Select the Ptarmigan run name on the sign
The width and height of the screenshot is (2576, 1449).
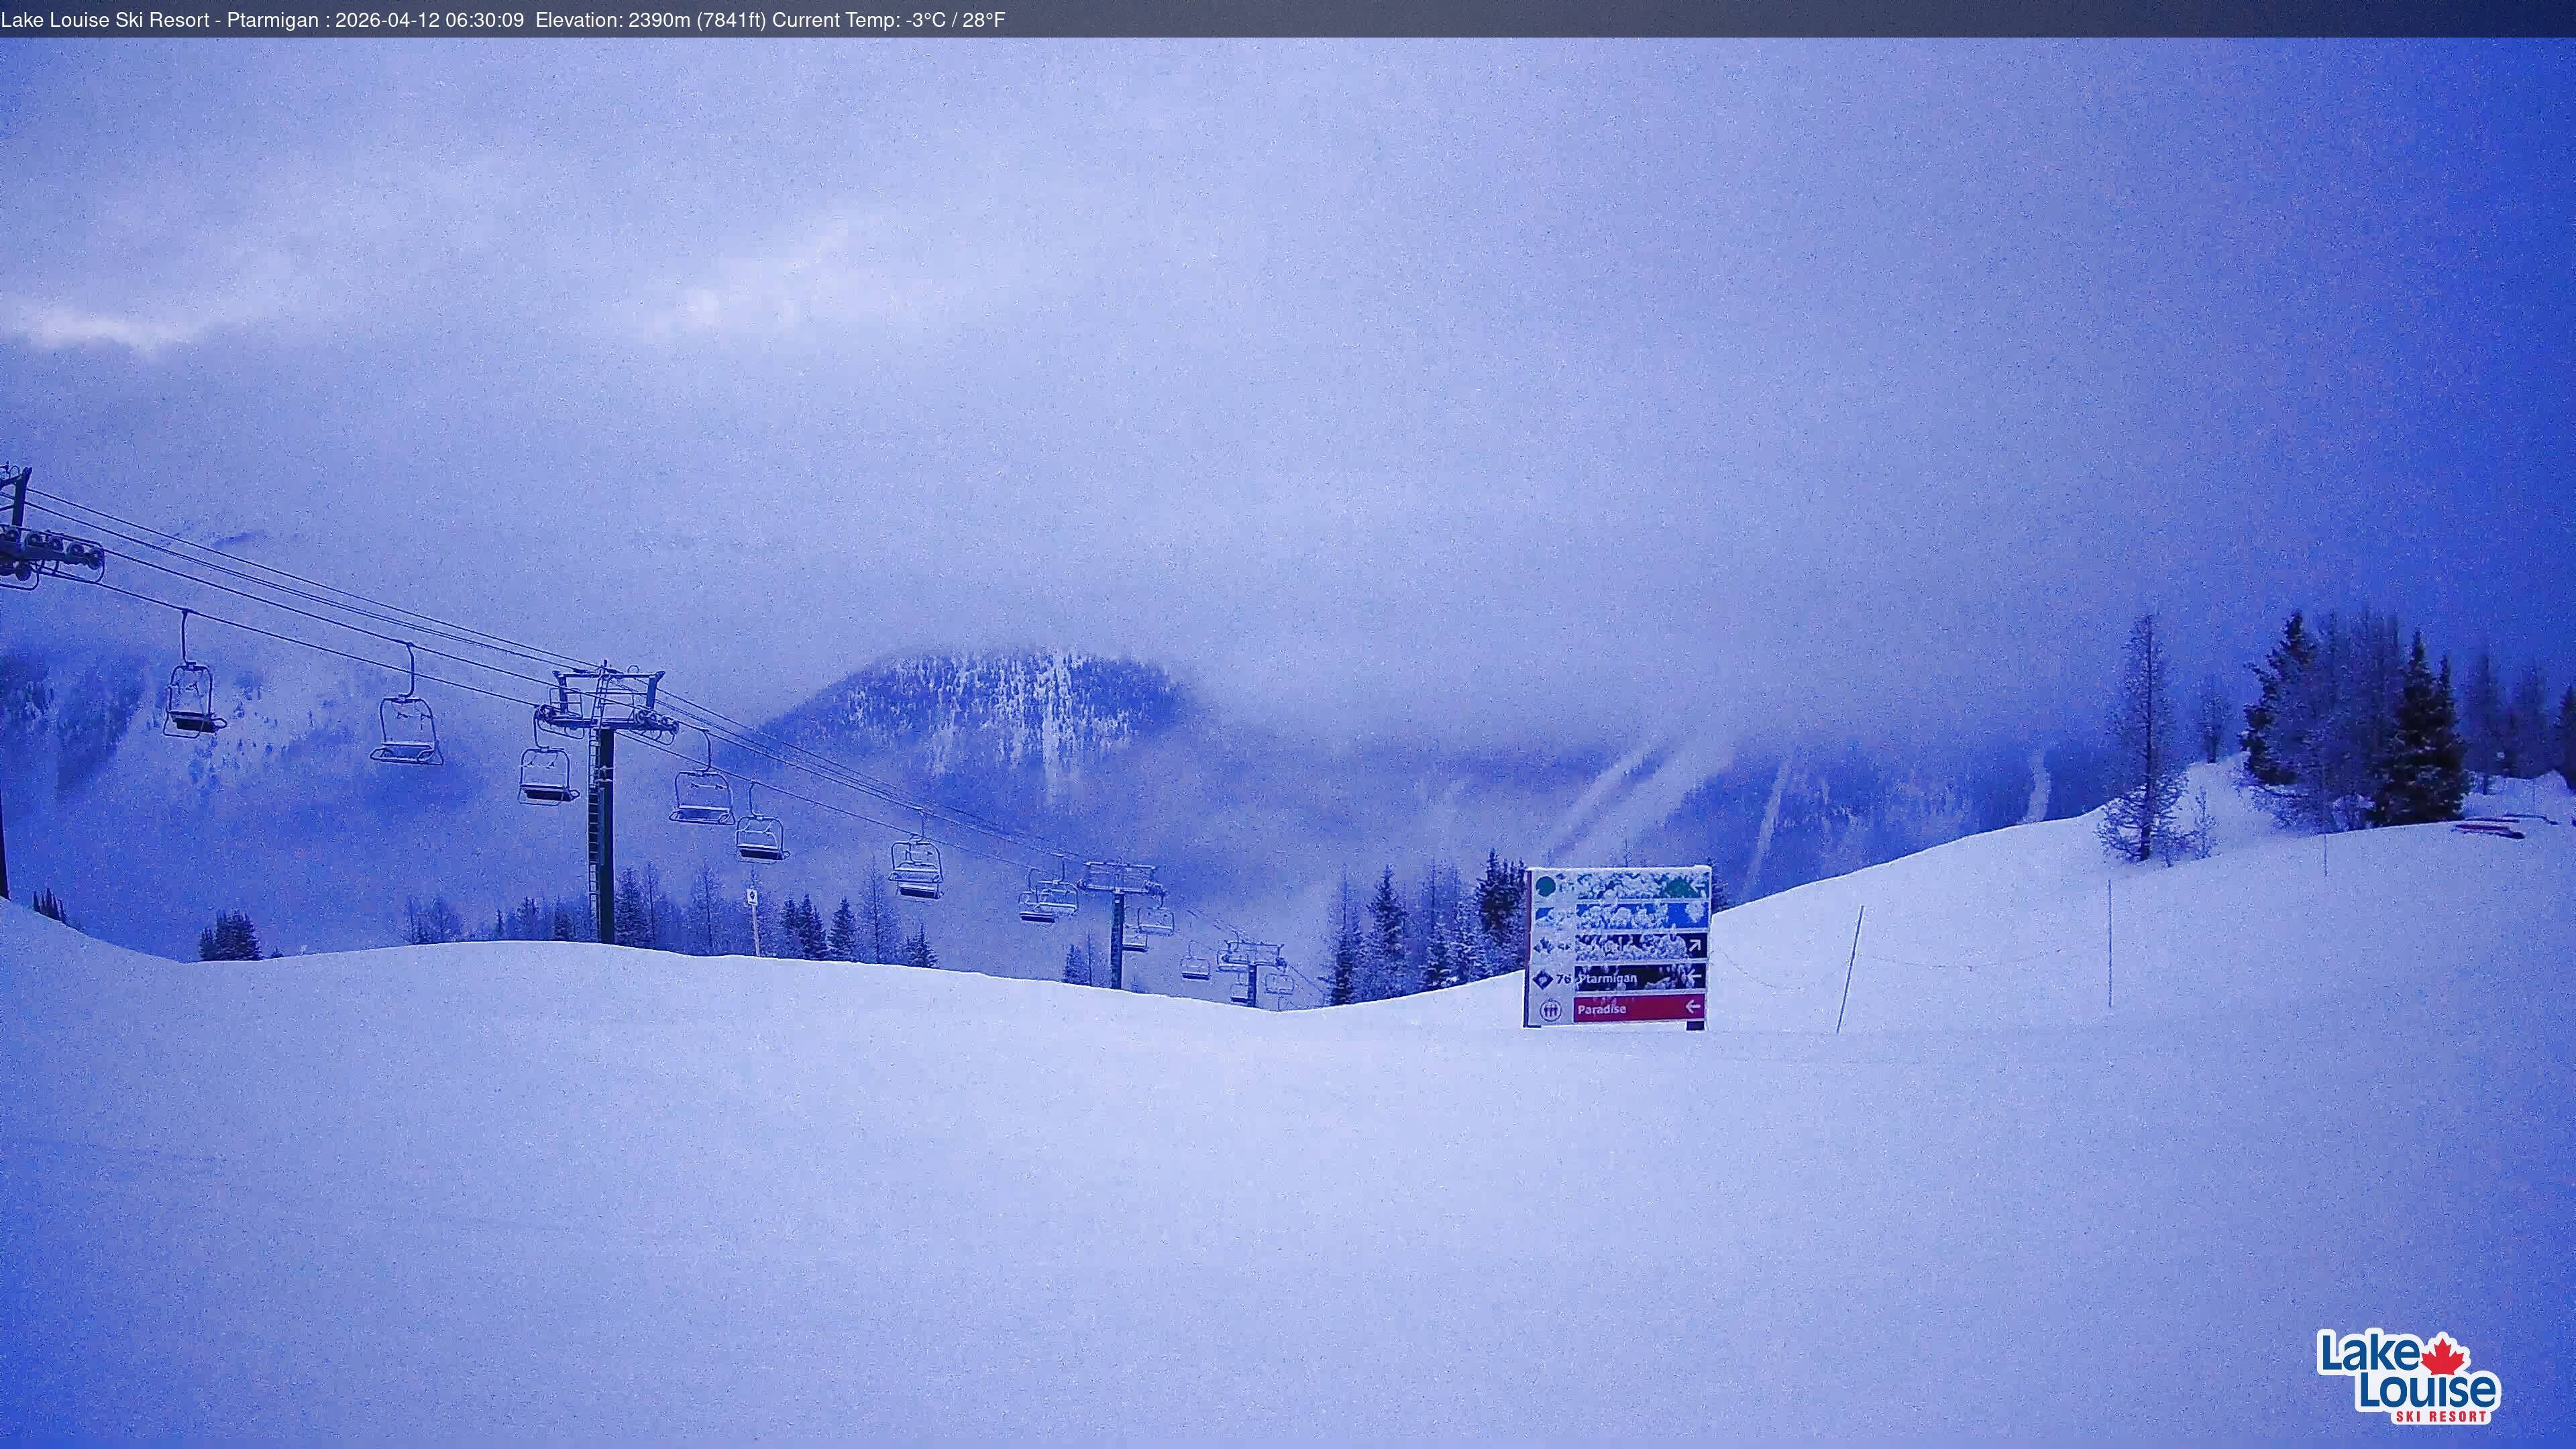point(1607,980)
